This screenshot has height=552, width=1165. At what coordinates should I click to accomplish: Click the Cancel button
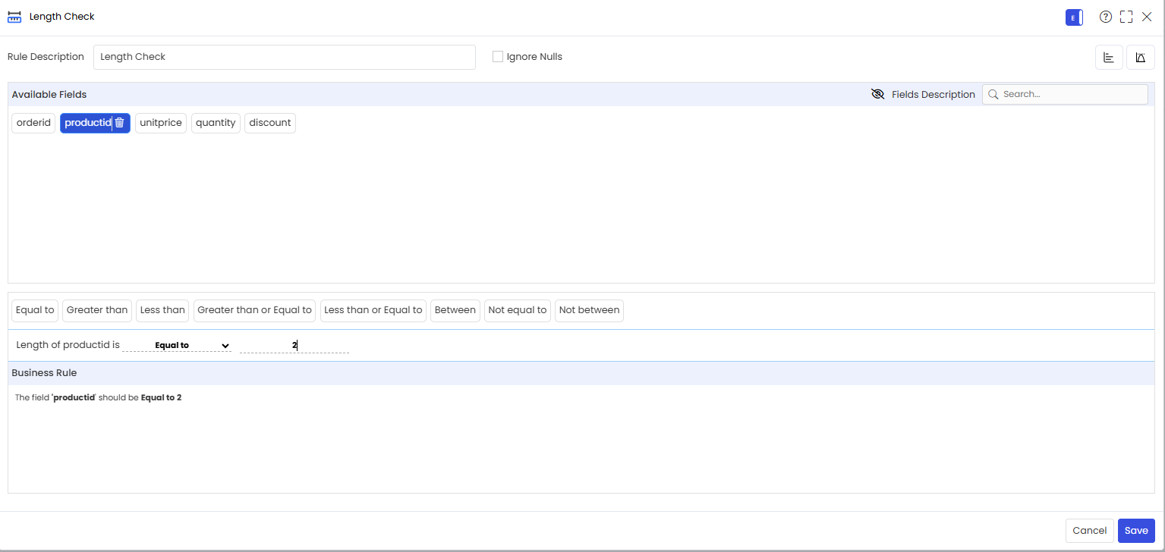(1090, 531)
